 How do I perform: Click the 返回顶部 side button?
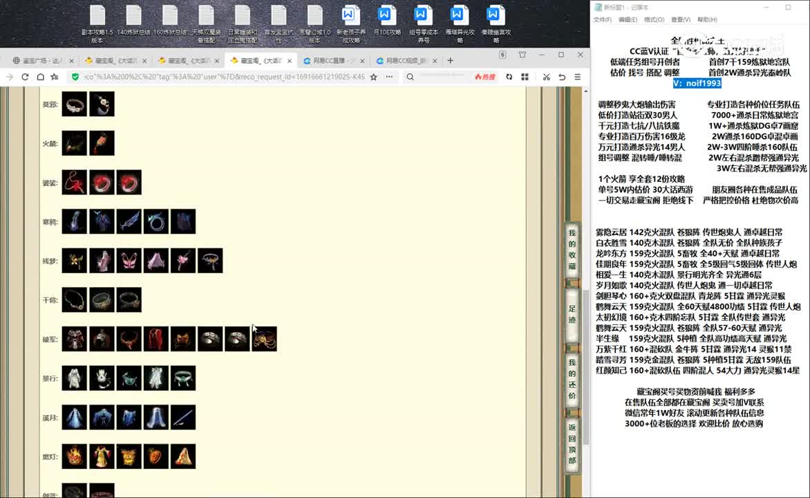[x=572, y=443]
